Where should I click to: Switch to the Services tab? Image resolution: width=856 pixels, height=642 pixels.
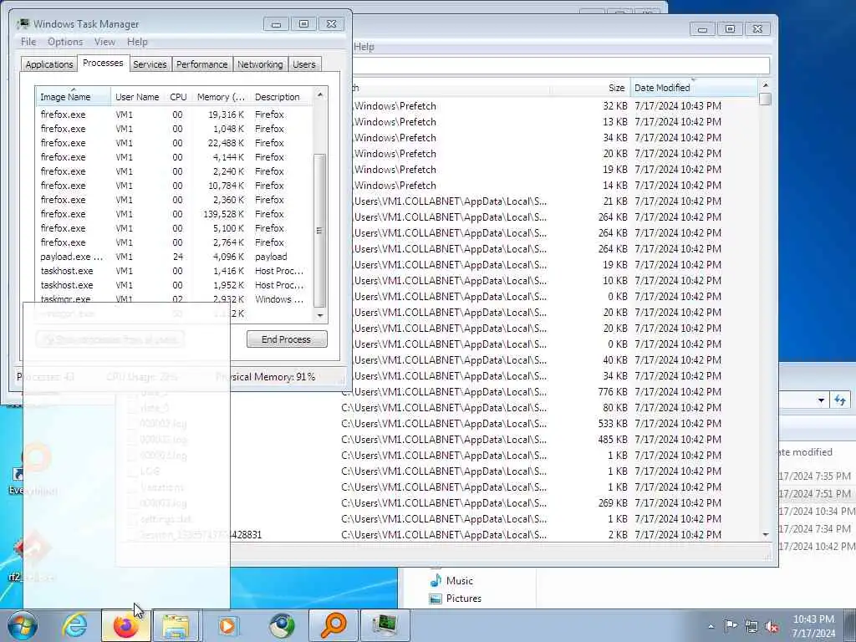tap(150, 64)
